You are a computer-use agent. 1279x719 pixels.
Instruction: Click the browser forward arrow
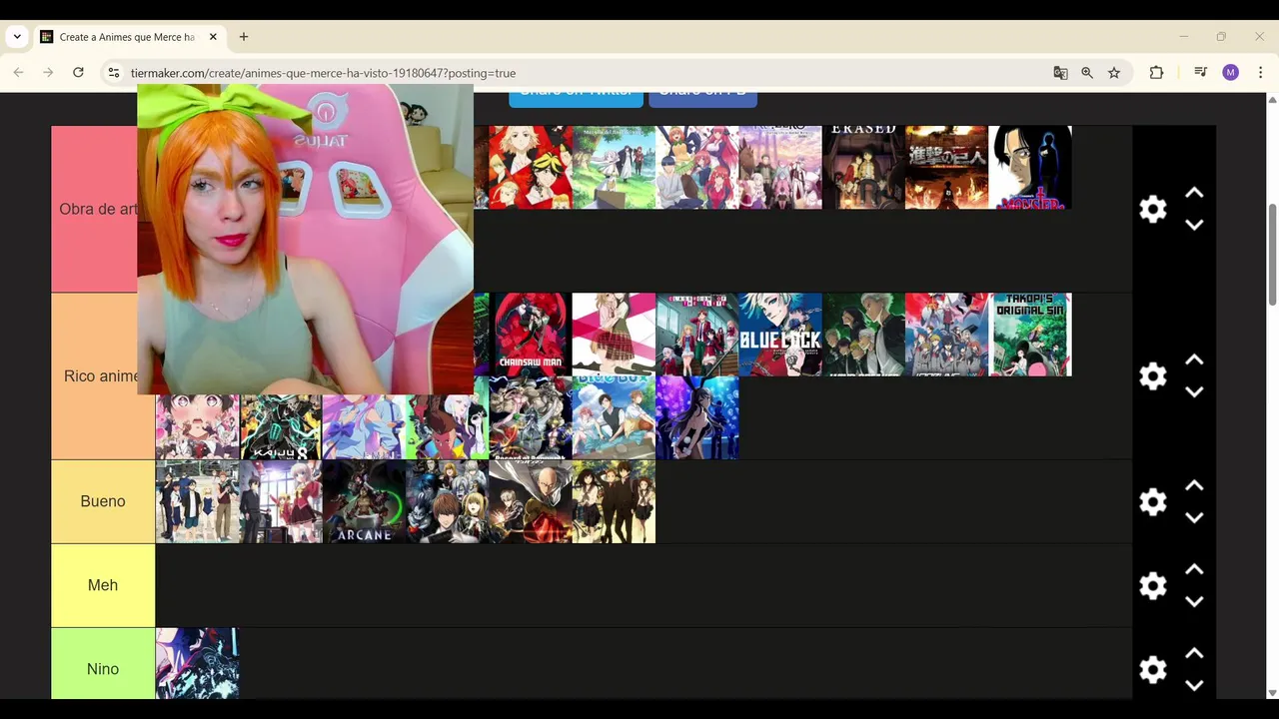pyautogui.click(x=48, y=72)
